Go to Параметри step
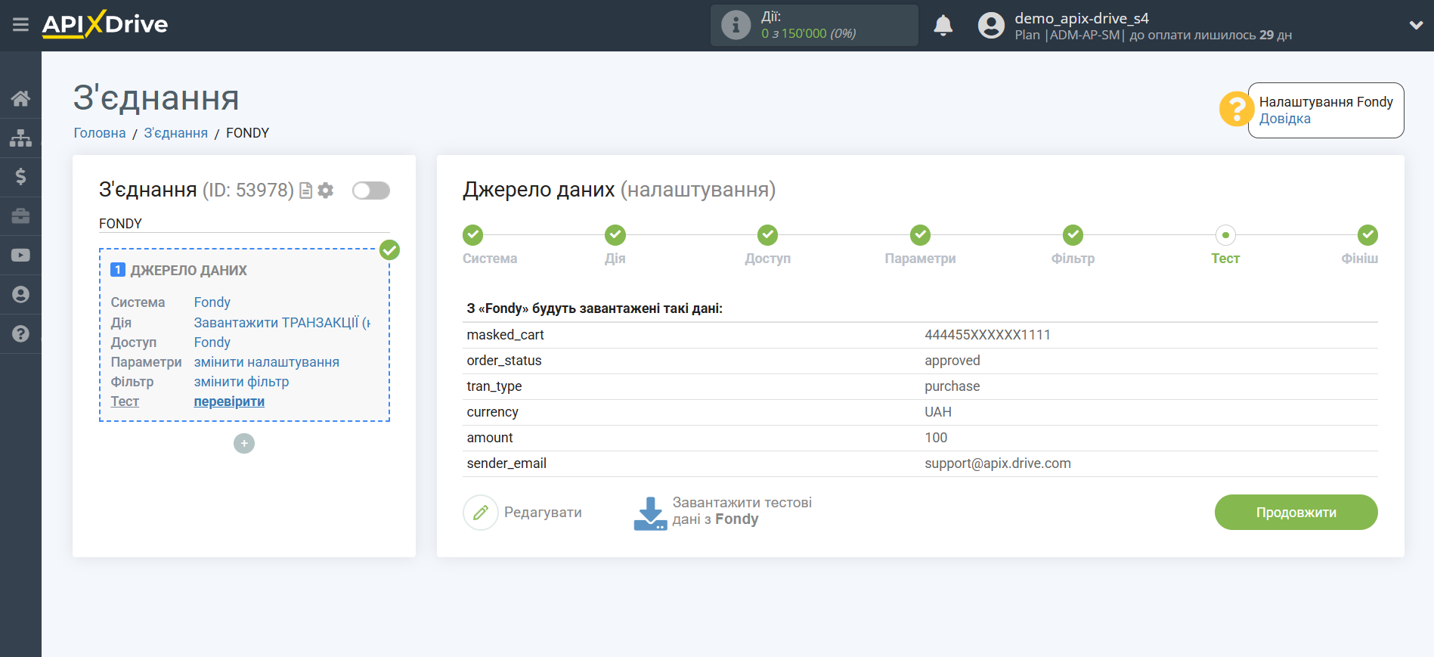1434x657 pixels. pyautogui.click(x=920, y=235)
